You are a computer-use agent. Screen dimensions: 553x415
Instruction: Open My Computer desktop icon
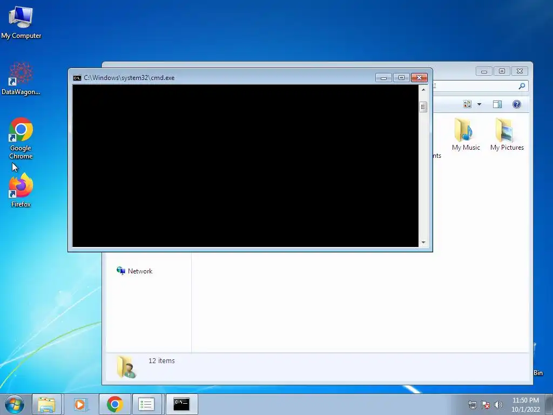point(21,23)
